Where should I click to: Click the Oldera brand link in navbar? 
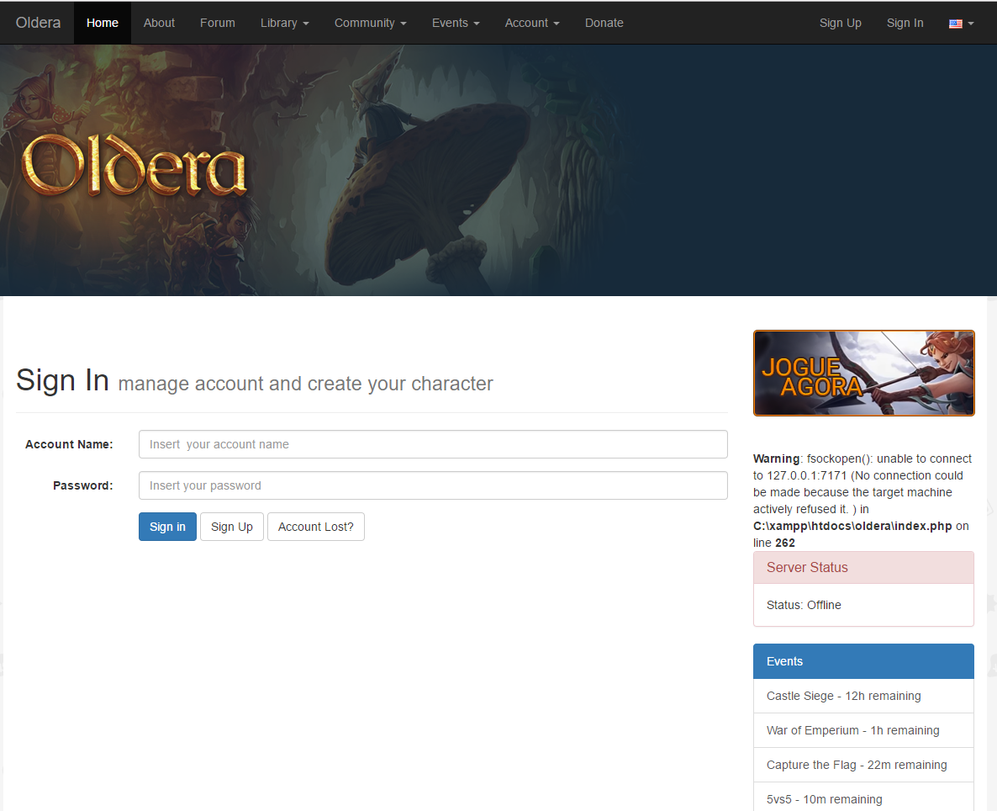point(38,23)
